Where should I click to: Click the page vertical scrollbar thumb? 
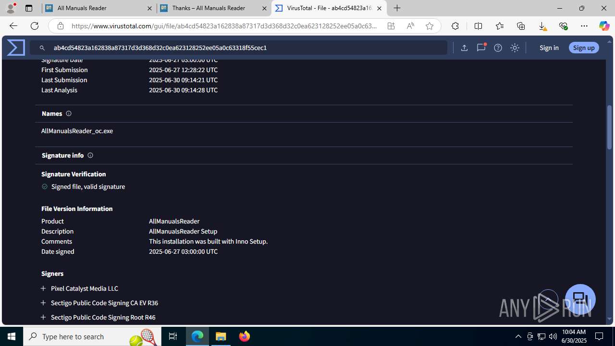point(610,128)
